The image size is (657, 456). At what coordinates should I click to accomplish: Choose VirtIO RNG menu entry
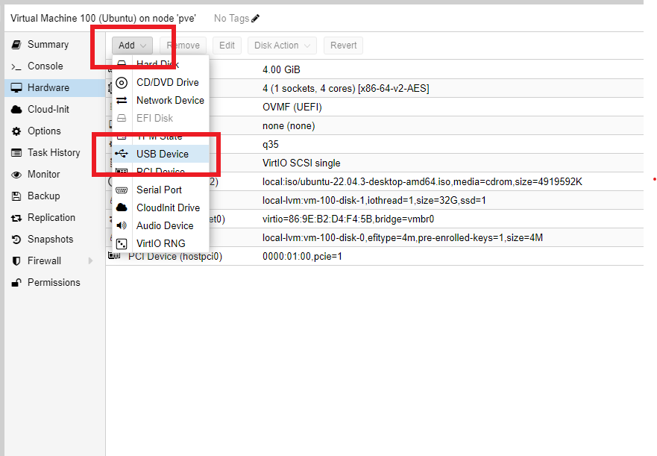[160, 244]
